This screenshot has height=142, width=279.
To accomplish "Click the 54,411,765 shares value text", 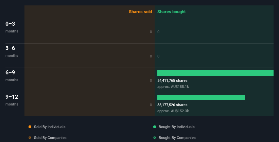I will point(172,80).
